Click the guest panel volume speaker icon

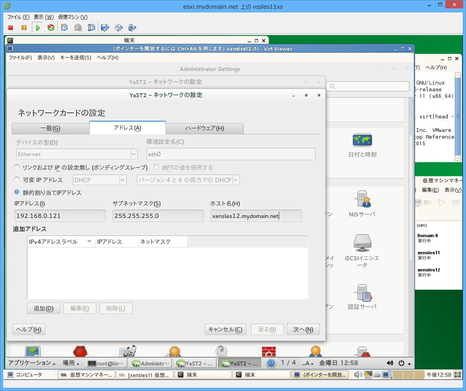(x=390, y=363)
